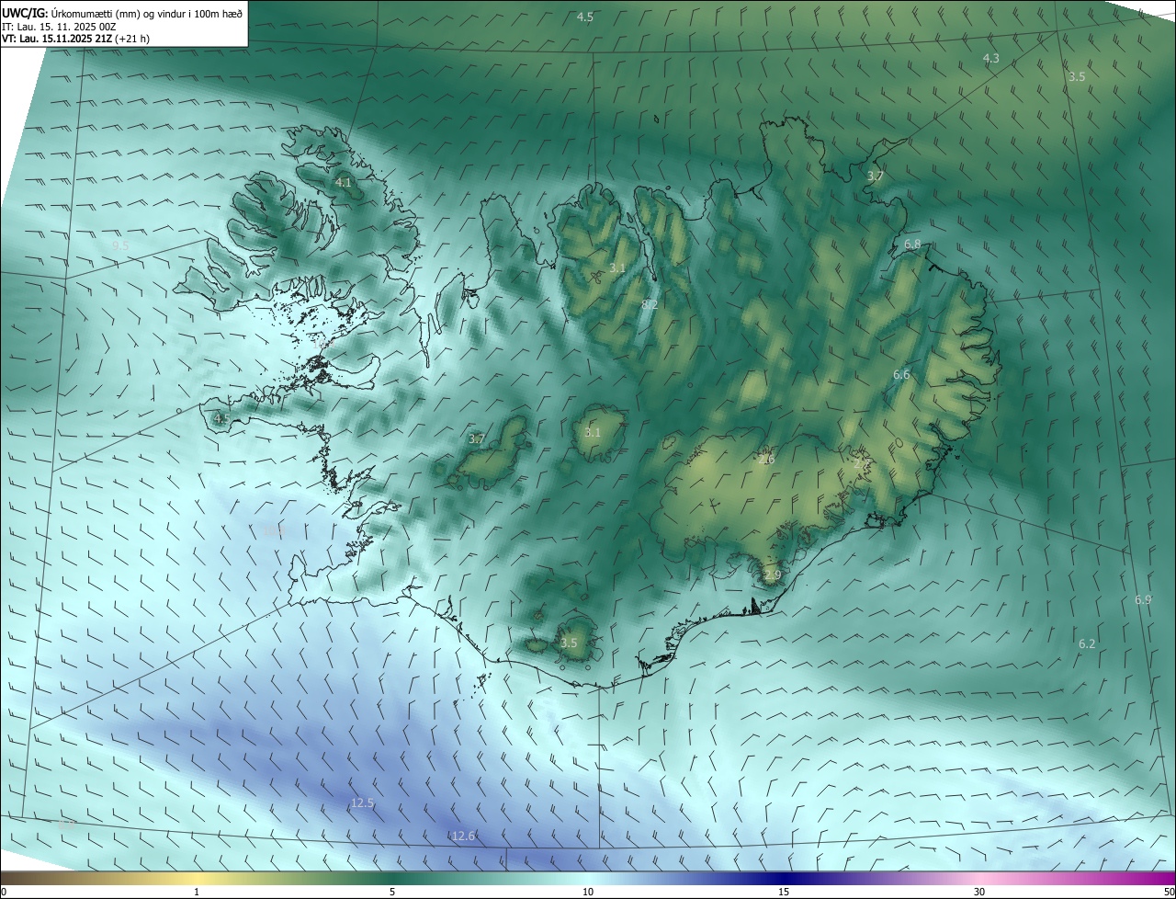This screenshot has width=1176, height=899.
Task: Click the 5 tick on the color scale
Action: pyautogui.click(x=392, y=892)
